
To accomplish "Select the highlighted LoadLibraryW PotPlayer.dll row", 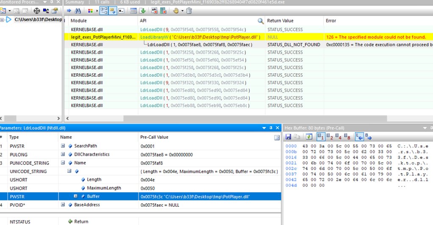I will [249, 37].
